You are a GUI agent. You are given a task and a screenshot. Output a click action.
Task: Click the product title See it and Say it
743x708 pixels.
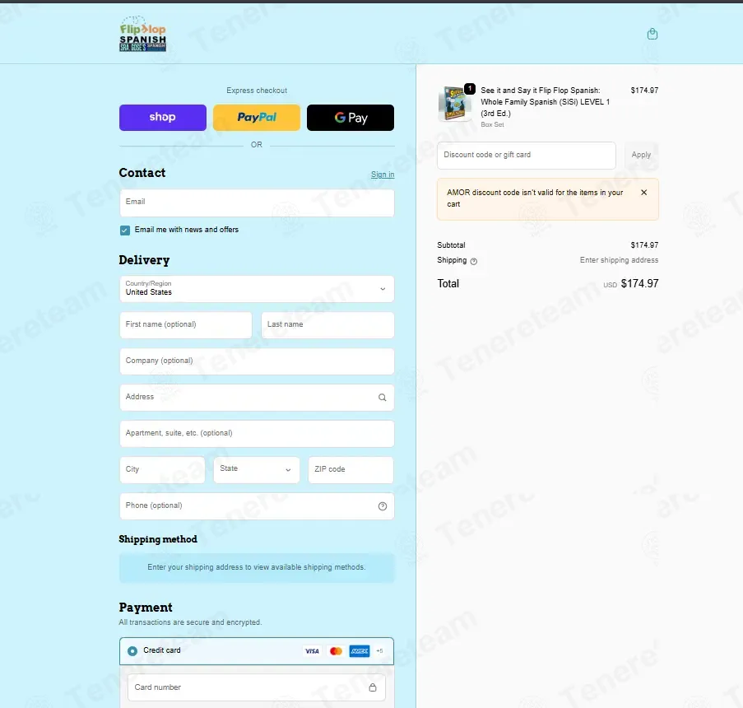click(546, 102)
